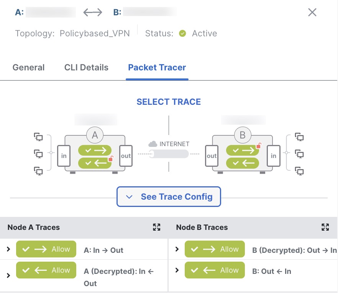
Task: Click Node B upper trace arrow in diagram
Action: click(x=243, y=150)
